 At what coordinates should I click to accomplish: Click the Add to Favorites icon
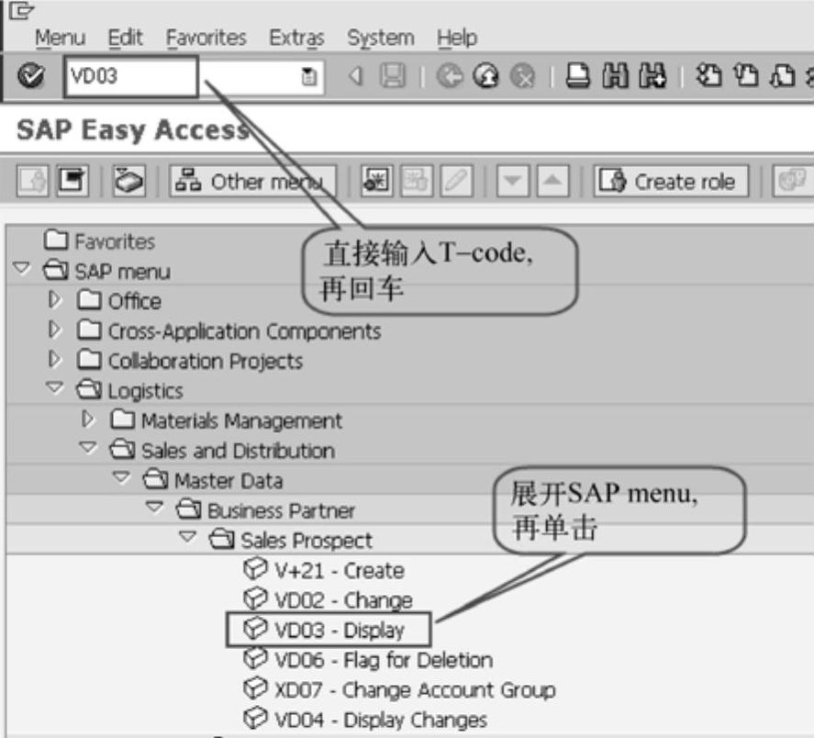click(376, 181)
